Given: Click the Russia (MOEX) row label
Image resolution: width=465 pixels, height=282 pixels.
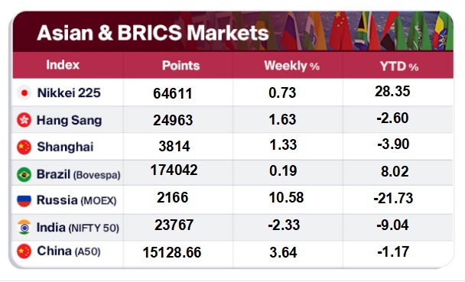Looking at the screenshot, I should pyautogui.click(x=76, y=200).
